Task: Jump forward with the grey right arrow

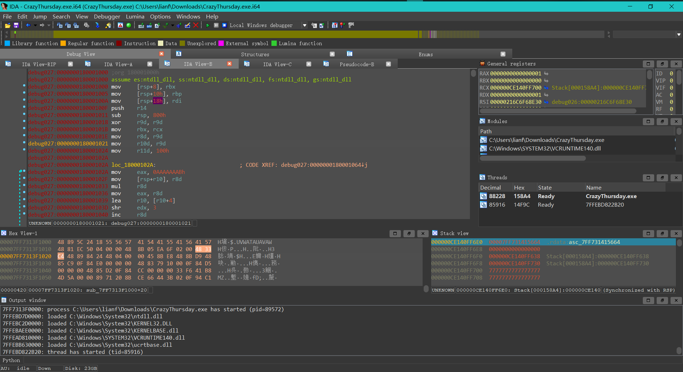Action: (42, 25)
